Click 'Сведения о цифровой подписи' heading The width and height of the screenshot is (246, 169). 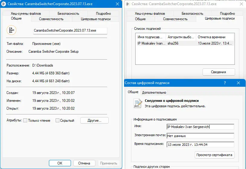click(172, 101)
